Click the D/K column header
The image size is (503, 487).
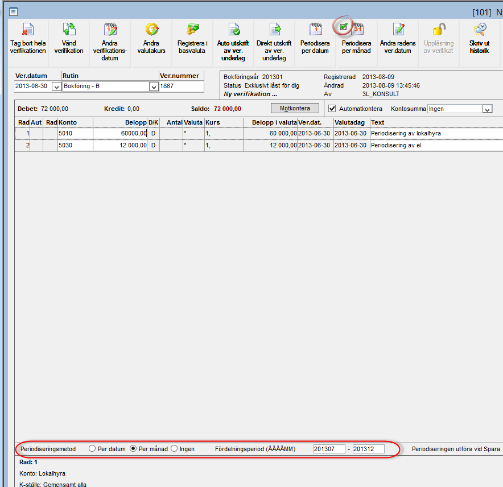[153, 122]
